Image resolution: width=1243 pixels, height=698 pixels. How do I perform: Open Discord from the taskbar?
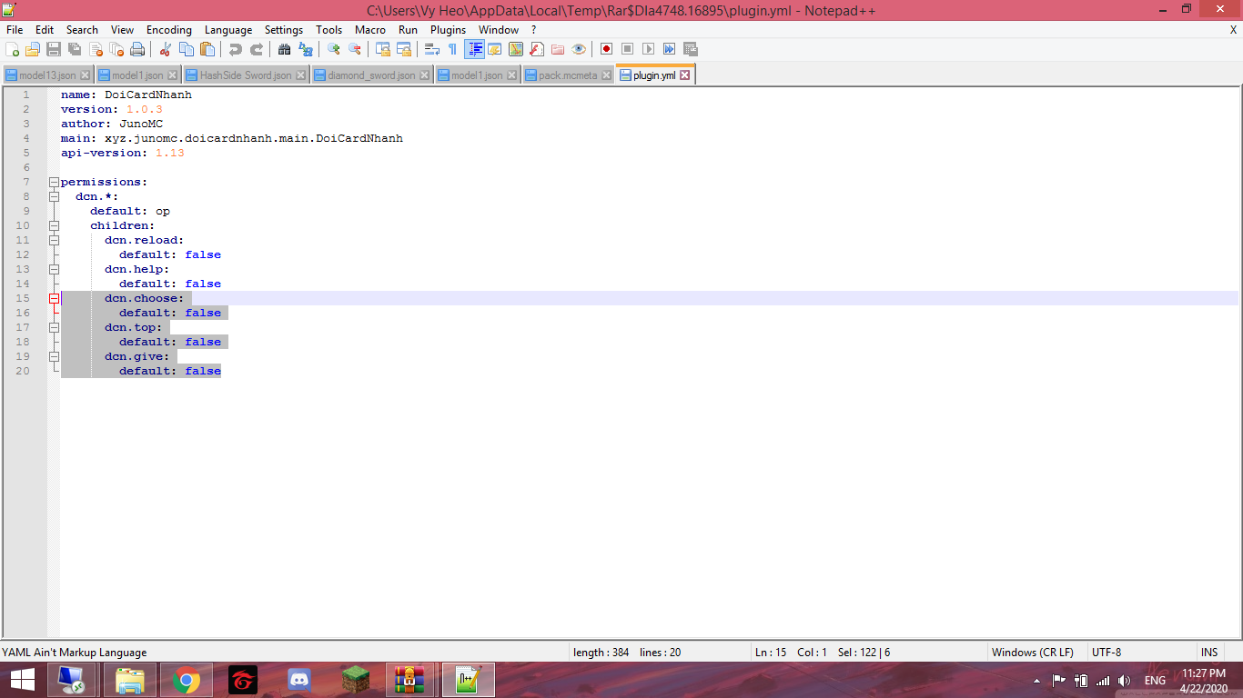click(300, 680)
